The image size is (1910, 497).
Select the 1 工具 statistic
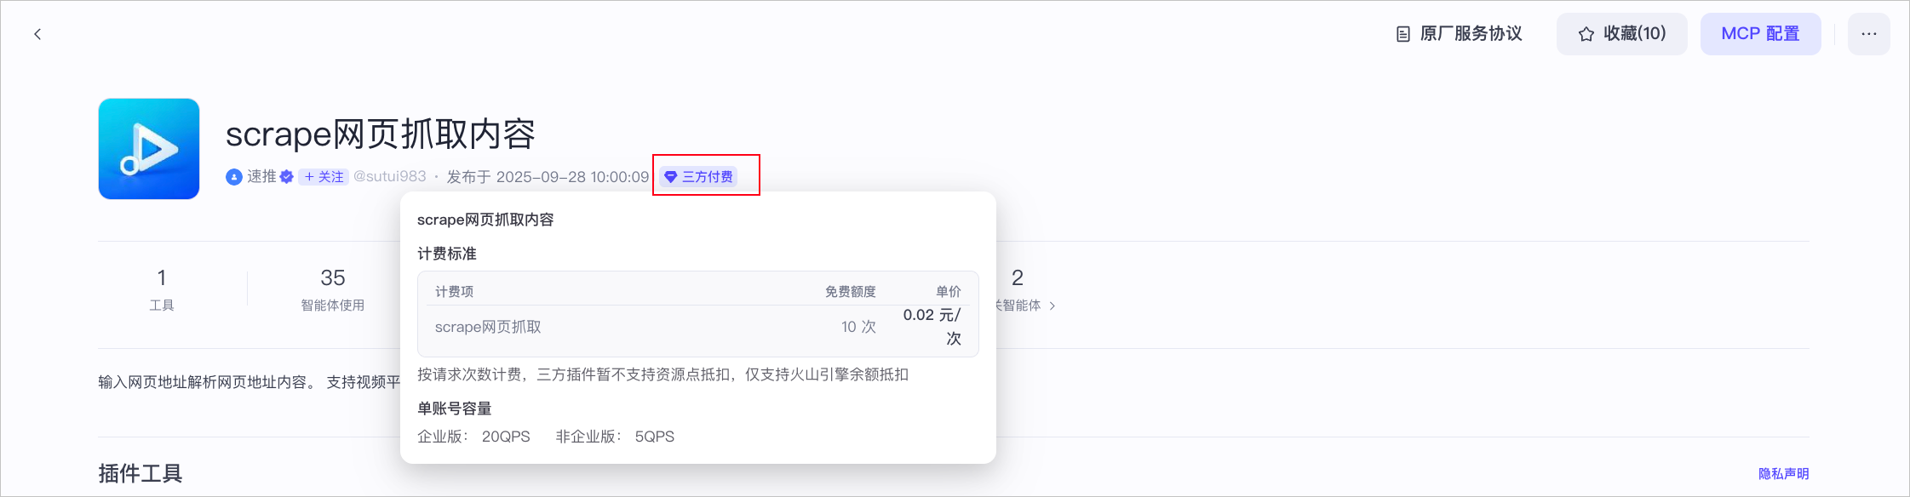point(162,289)
